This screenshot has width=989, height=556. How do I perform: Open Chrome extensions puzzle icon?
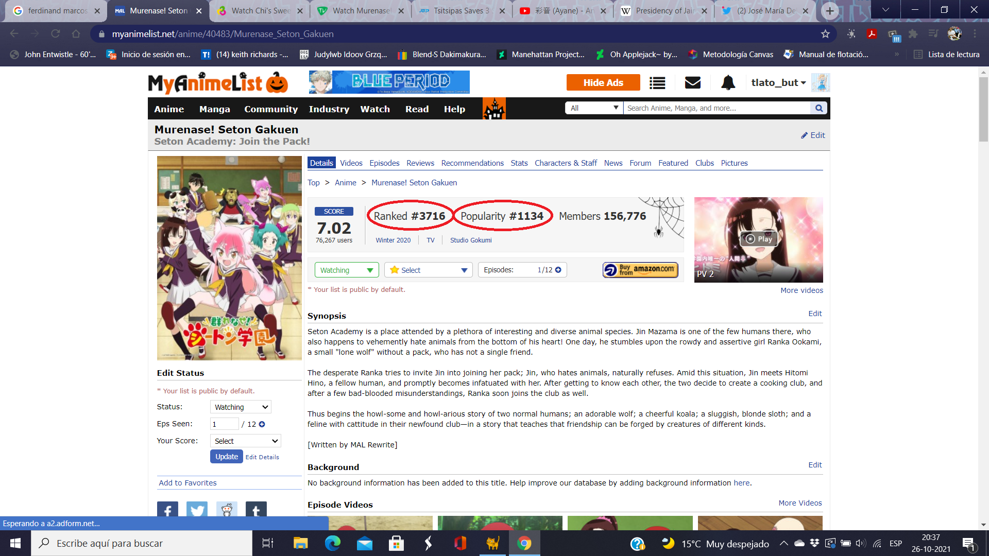pos(913,34)
